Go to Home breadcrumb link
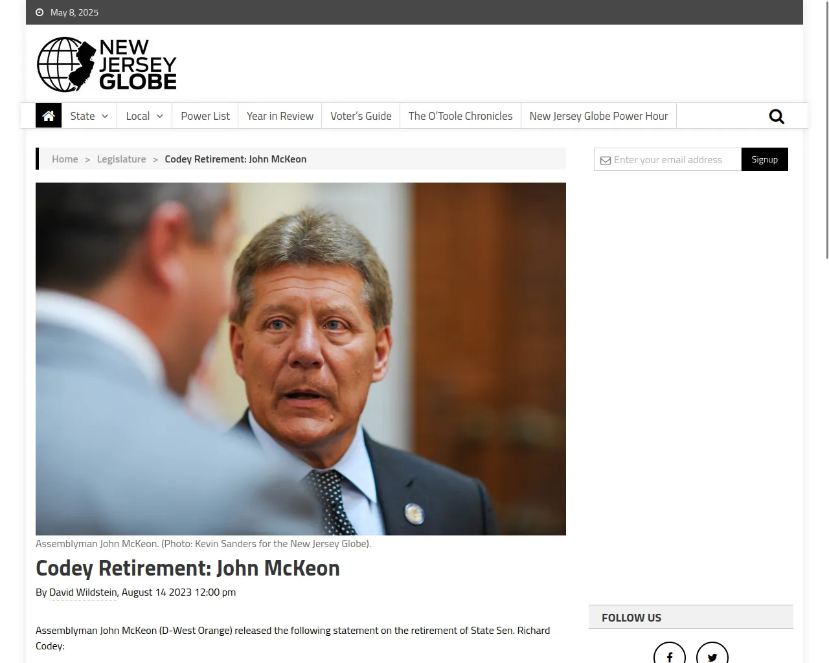The image size is (829, 663). tap(65, 159)
